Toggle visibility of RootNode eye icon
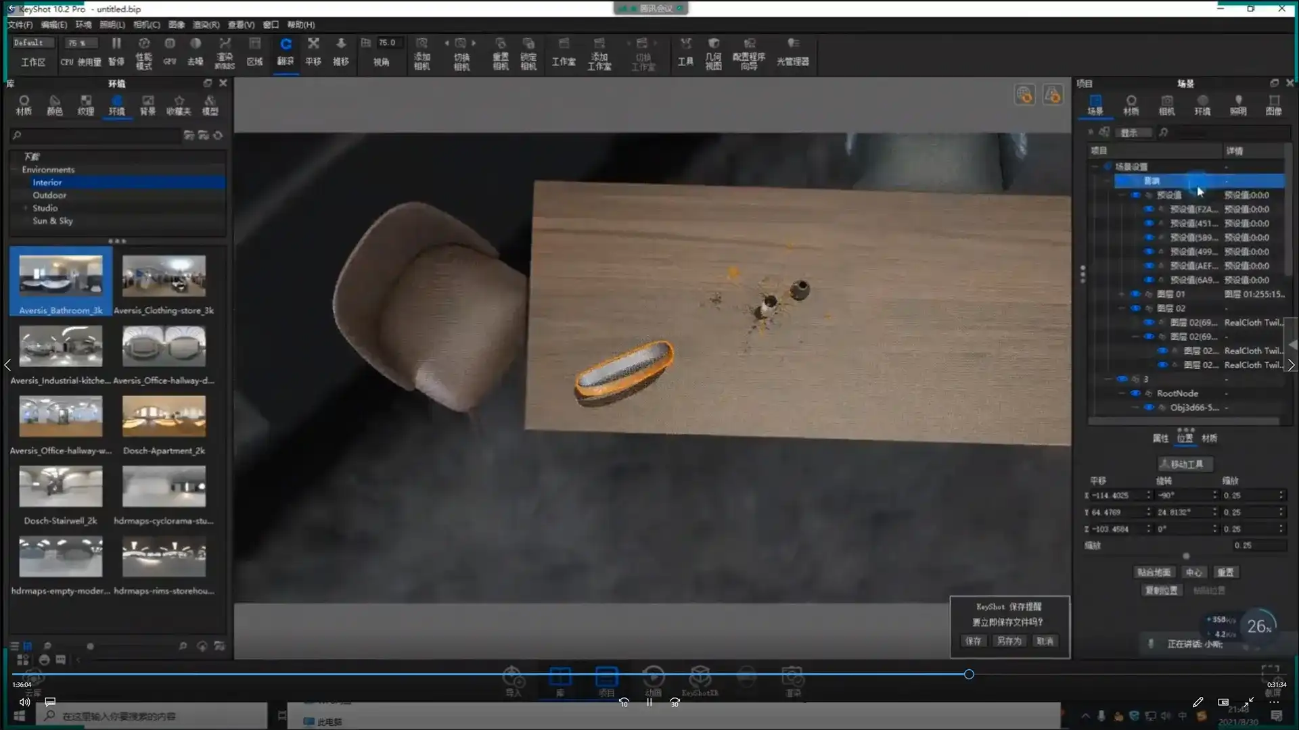Viewport: 1299px width, 730px height. 1135,393
